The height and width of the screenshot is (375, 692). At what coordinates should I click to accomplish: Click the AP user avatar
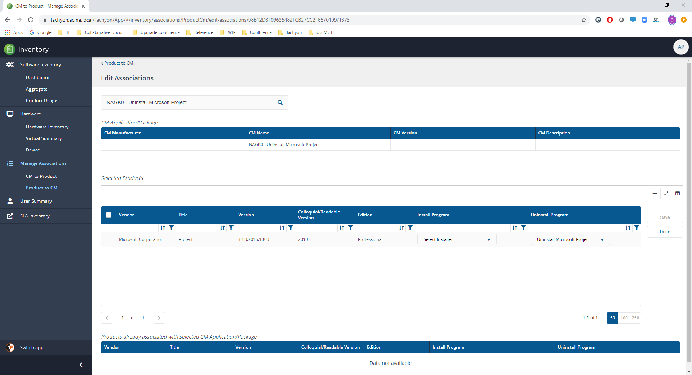[681, 47]
